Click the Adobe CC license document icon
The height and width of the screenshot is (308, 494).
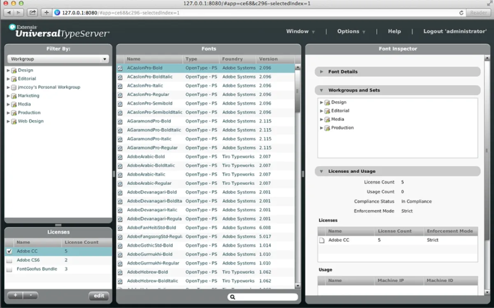pos(322,240)
